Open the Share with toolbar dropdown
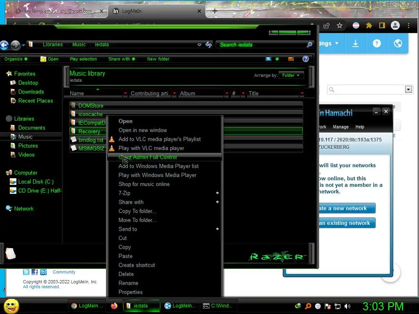 click(x=122, y=59)
